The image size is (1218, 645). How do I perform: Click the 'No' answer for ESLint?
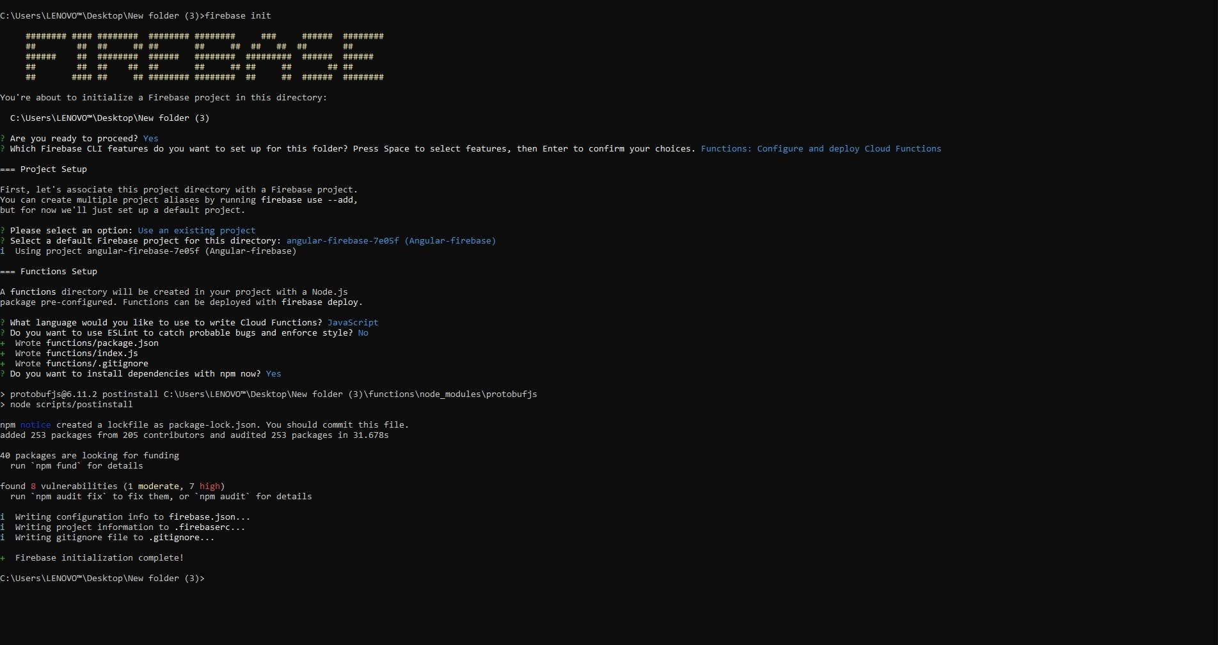[363, 333]
